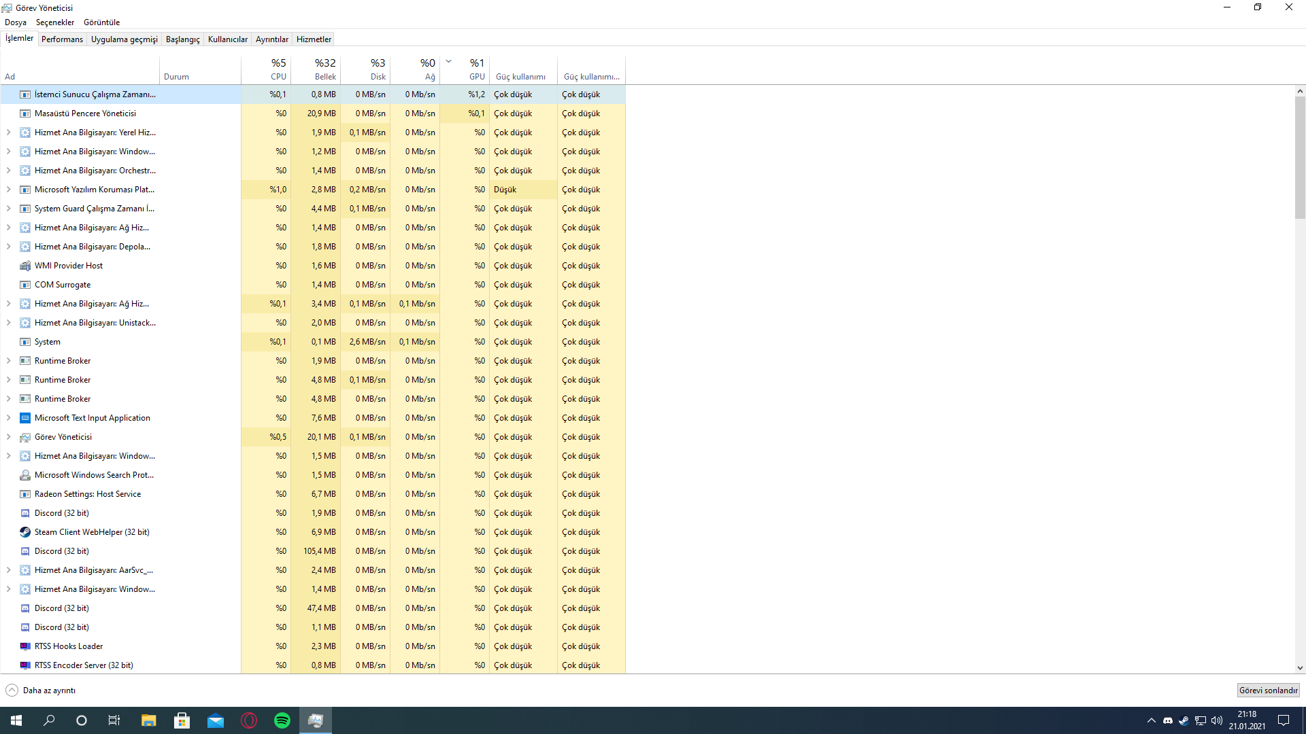Click the vertical scrollbar down arrow

[x=1300, y=668]
